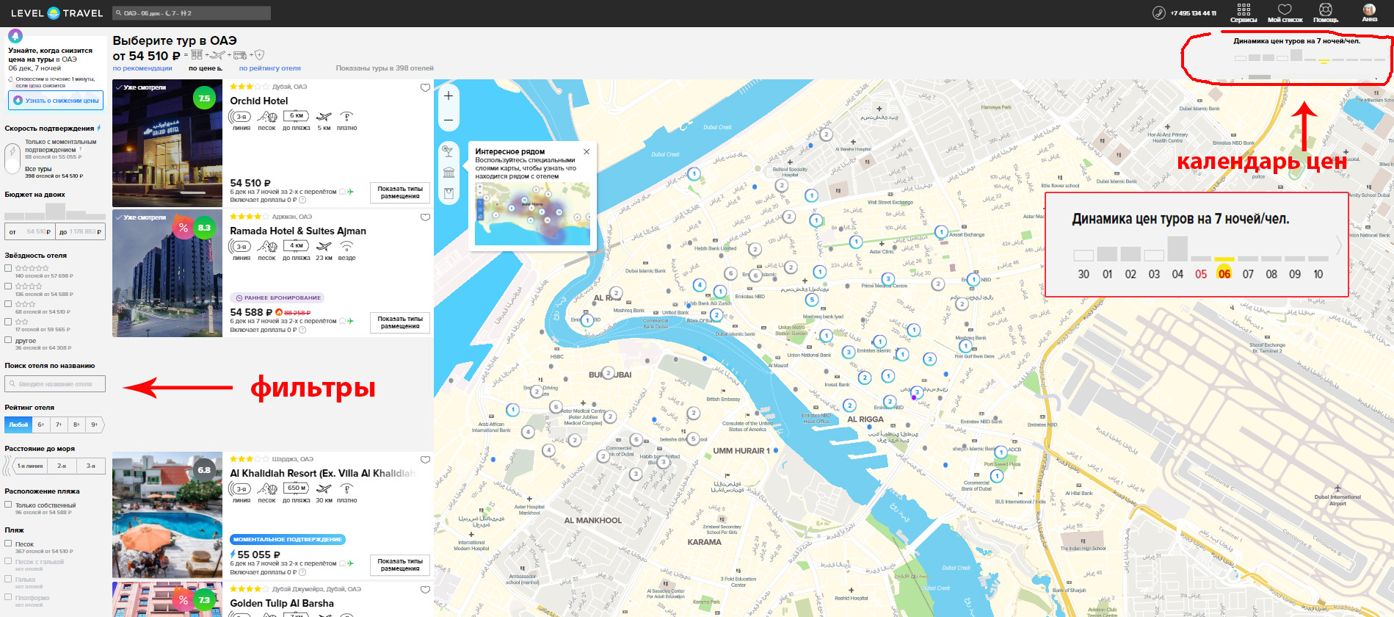This screenshot has width=1394, height=617.
Task: Select 3-я line sea distance option
Action: point(91,466)
